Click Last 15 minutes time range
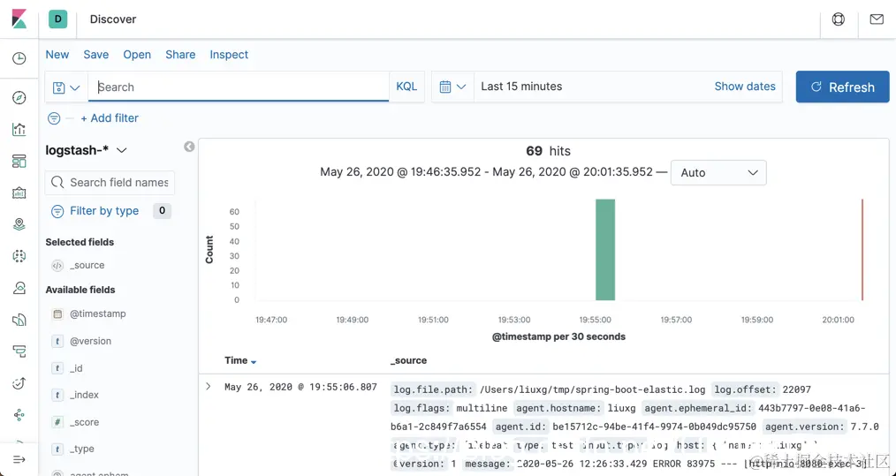 coord(521,87)
